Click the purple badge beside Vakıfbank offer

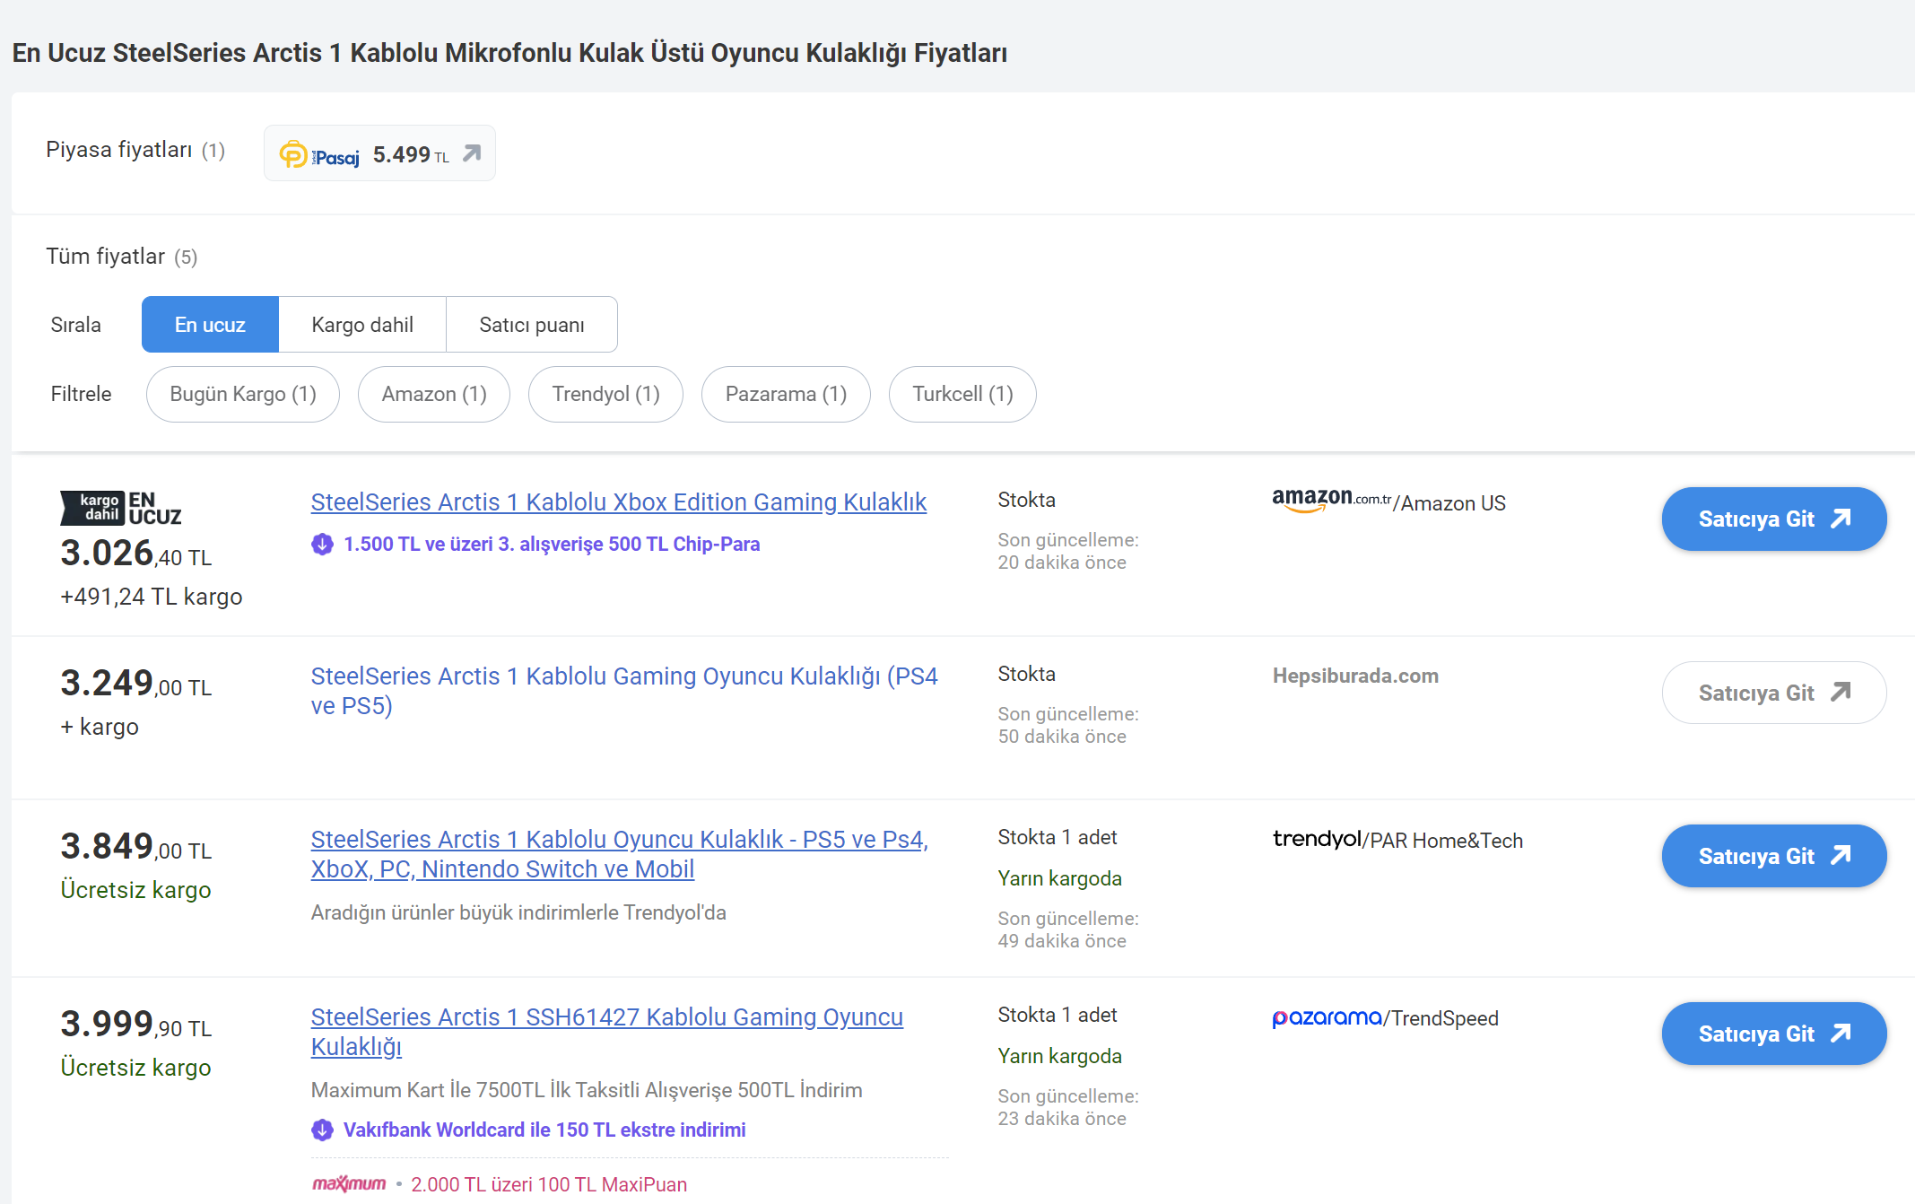tap(322, 1130)
